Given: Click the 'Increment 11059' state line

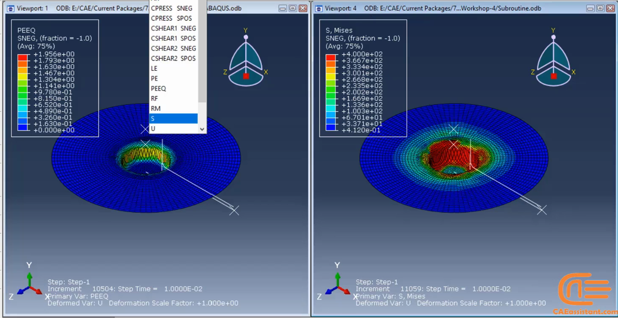Looking at the screenshot, I should [x=433, y=289].
